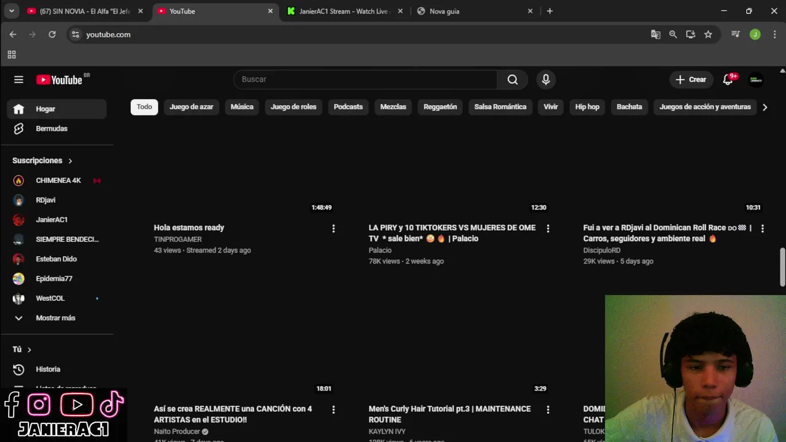Focus the Buscar search field
The height and width of the screenshot is (442, 786).
[x=365, y=79]
